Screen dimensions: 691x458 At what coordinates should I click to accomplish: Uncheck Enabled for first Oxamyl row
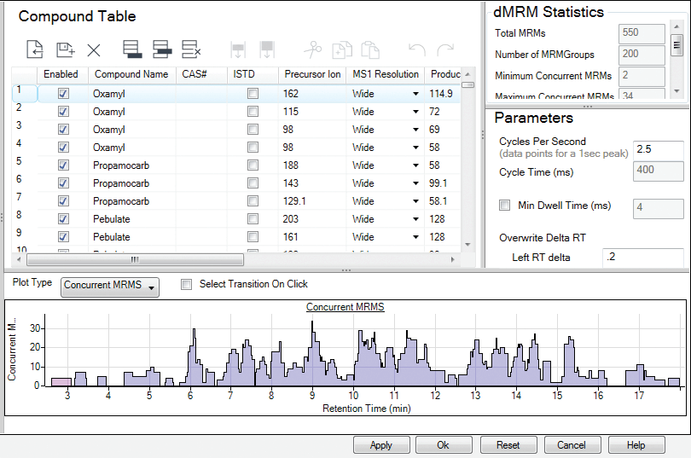coord(63,94)
